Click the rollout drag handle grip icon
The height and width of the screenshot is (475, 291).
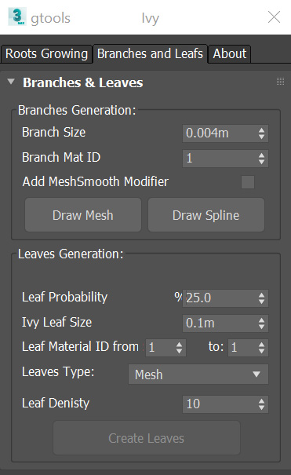(x=280, y=81)
